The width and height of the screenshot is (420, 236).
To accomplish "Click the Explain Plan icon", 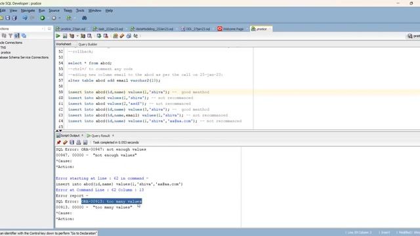I will (x=72, y=36).
